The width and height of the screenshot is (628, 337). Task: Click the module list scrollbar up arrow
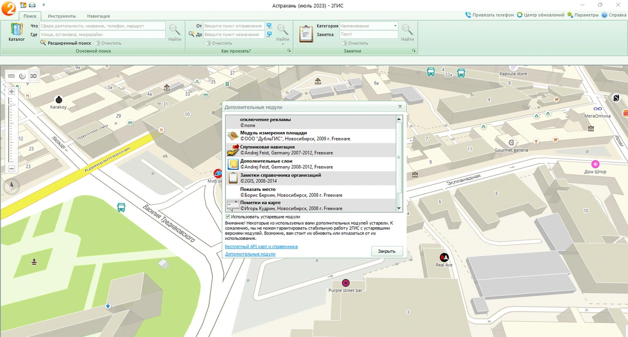(x=400, y=119)
